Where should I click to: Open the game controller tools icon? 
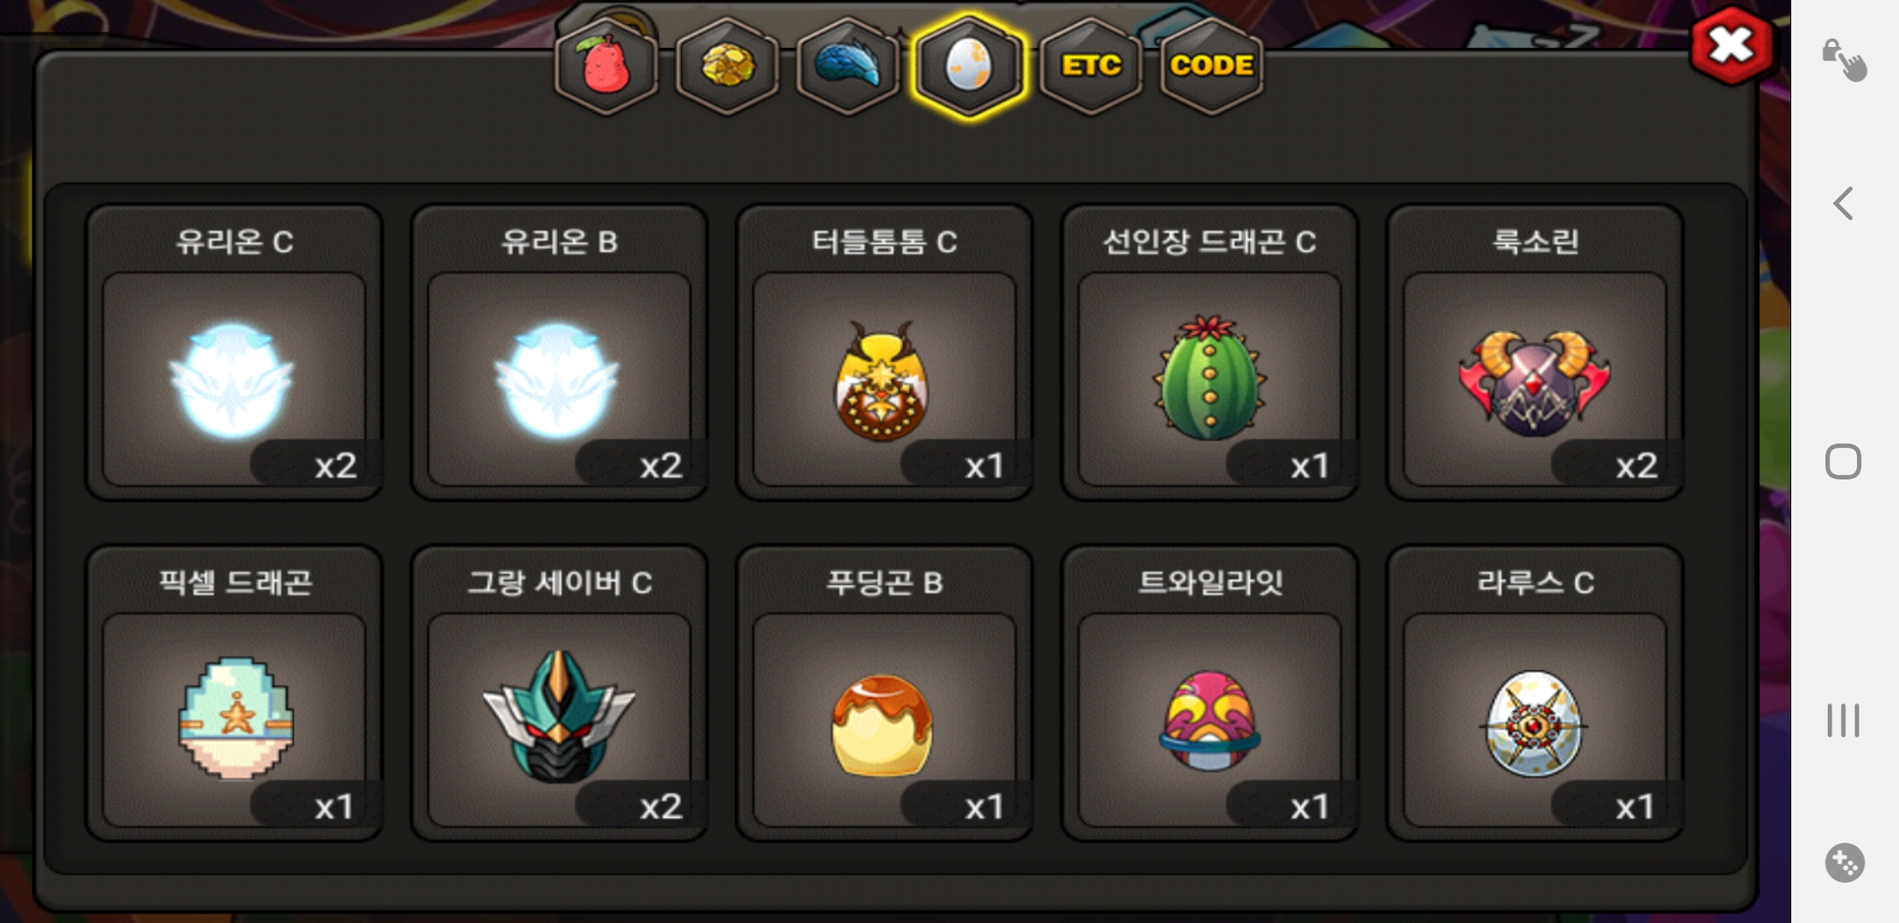[x=1844, y=862]
